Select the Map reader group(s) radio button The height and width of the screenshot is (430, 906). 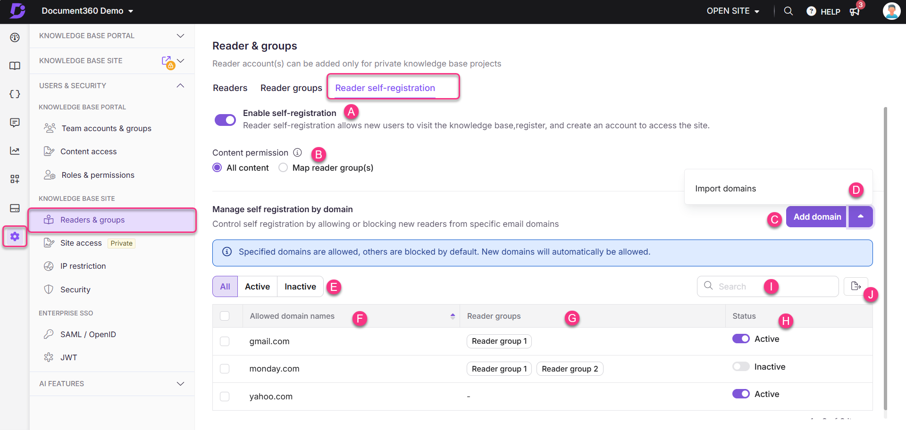(283, 167)
